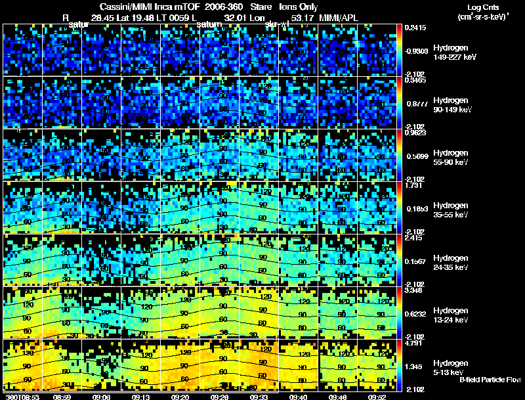The image size is (525, 400).
Task: Open the 24-35 keV image panel at 09:40
Action: click(x=298, y=260)
